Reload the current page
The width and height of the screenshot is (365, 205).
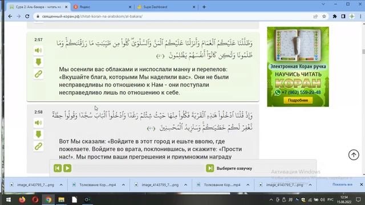[x=27, y=17]
